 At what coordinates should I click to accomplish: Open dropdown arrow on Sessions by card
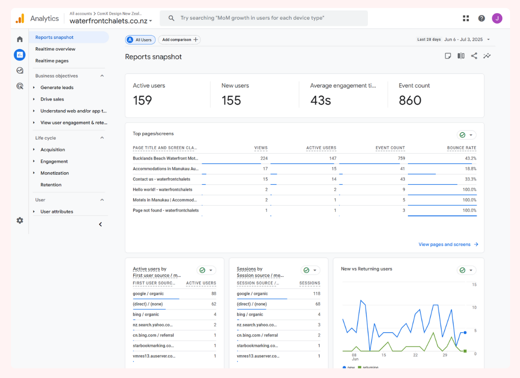pos(315,270)
